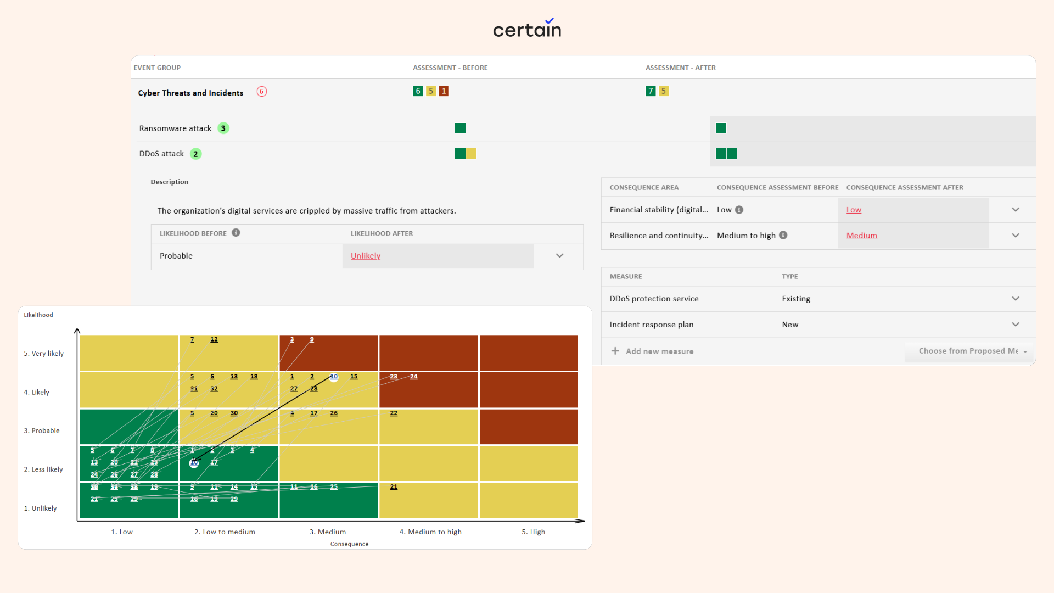Click the certain logo at top
Viewport: 1054px width, 593px height.
tap(527, 29)
